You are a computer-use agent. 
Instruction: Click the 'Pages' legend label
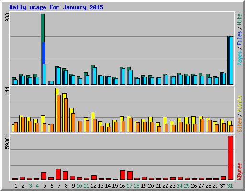tap(240, 58)
